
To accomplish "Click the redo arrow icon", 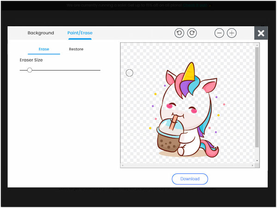I will [x=192, y=33].
